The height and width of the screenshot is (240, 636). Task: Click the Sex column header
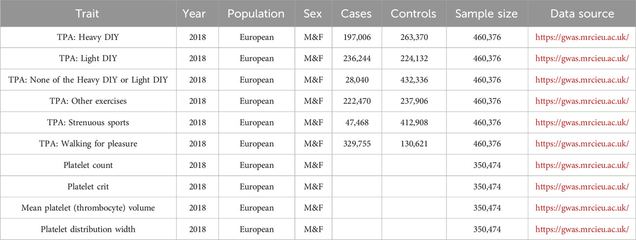pyautogui.click(x=313, y=13)
